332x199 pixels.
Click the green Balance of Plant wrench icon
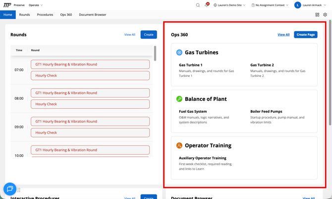click(179, 99)
